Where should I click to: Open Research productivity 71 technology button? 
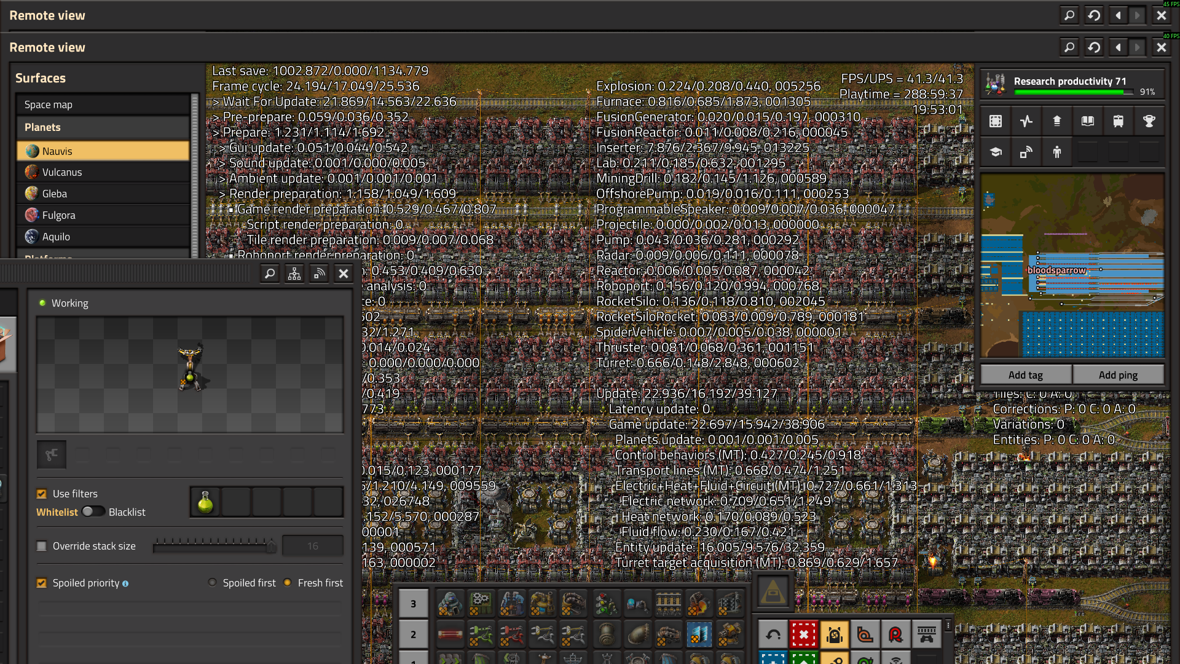1072,84
